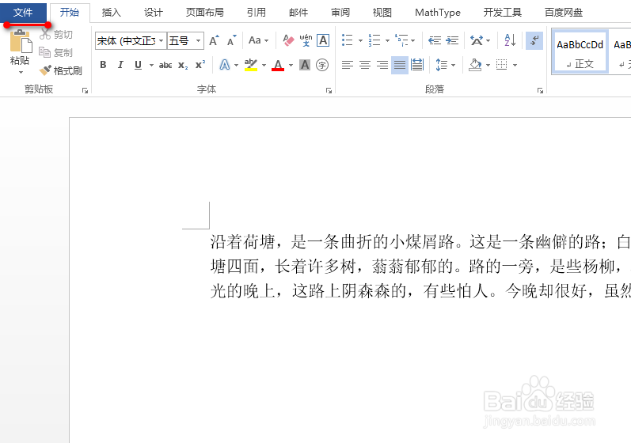The width and height of the screenshot is (631, 443).
Task: Toggle subscript formatting
Action: (183, 65)
